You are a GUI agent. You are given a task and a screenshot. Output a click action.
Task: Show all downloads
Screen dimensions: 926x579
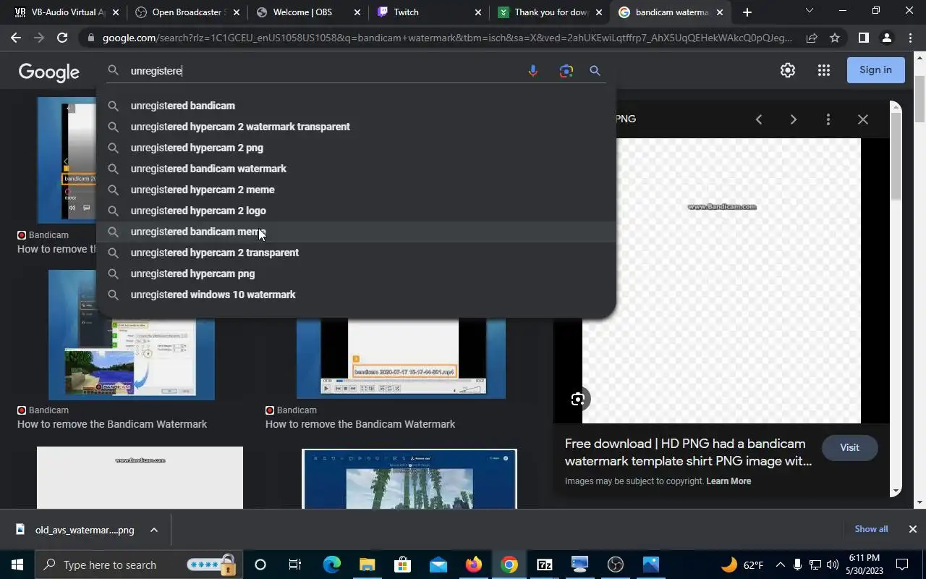coord(871,529)
